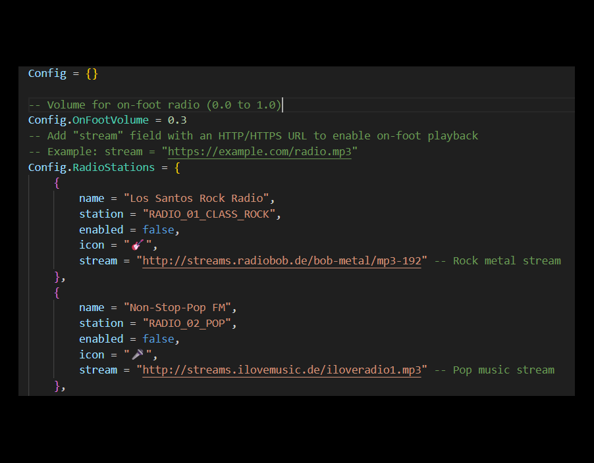
Task: Place cursor in the RADIO_02_POP string
Action: tap(189, 324)
